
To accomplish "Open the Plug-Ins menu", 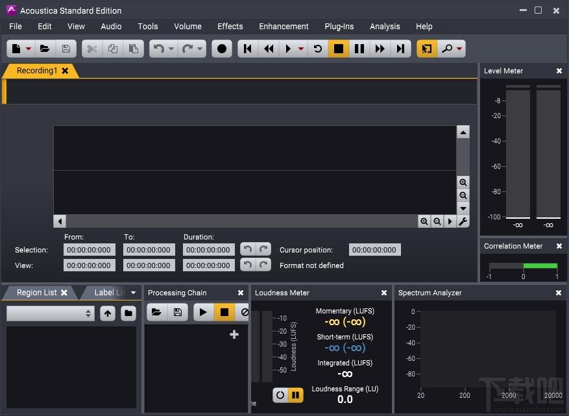I will tap(339, 27).
